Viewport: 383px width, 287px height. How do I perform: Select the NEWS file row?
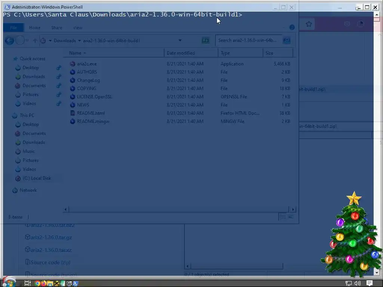click(180, 105)
